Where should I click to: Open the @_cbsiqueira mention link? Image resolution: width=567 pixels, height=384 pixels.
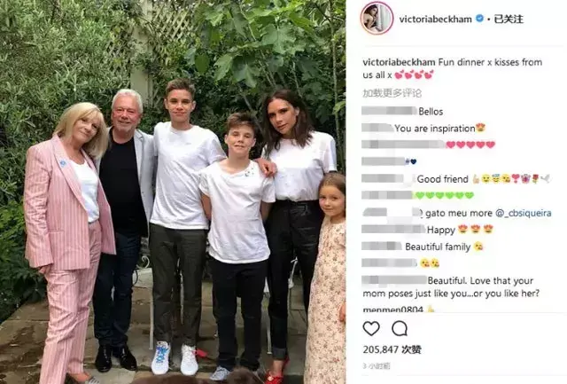pos(524,213)
